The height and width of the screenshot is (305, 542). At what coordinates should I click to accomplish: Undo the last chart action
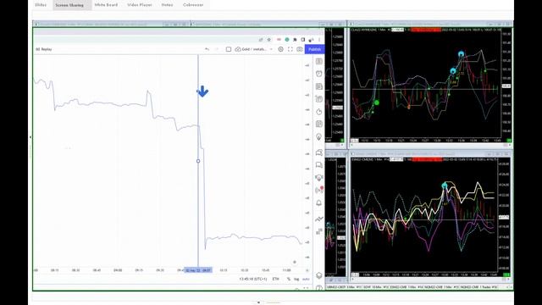point(207,49)
